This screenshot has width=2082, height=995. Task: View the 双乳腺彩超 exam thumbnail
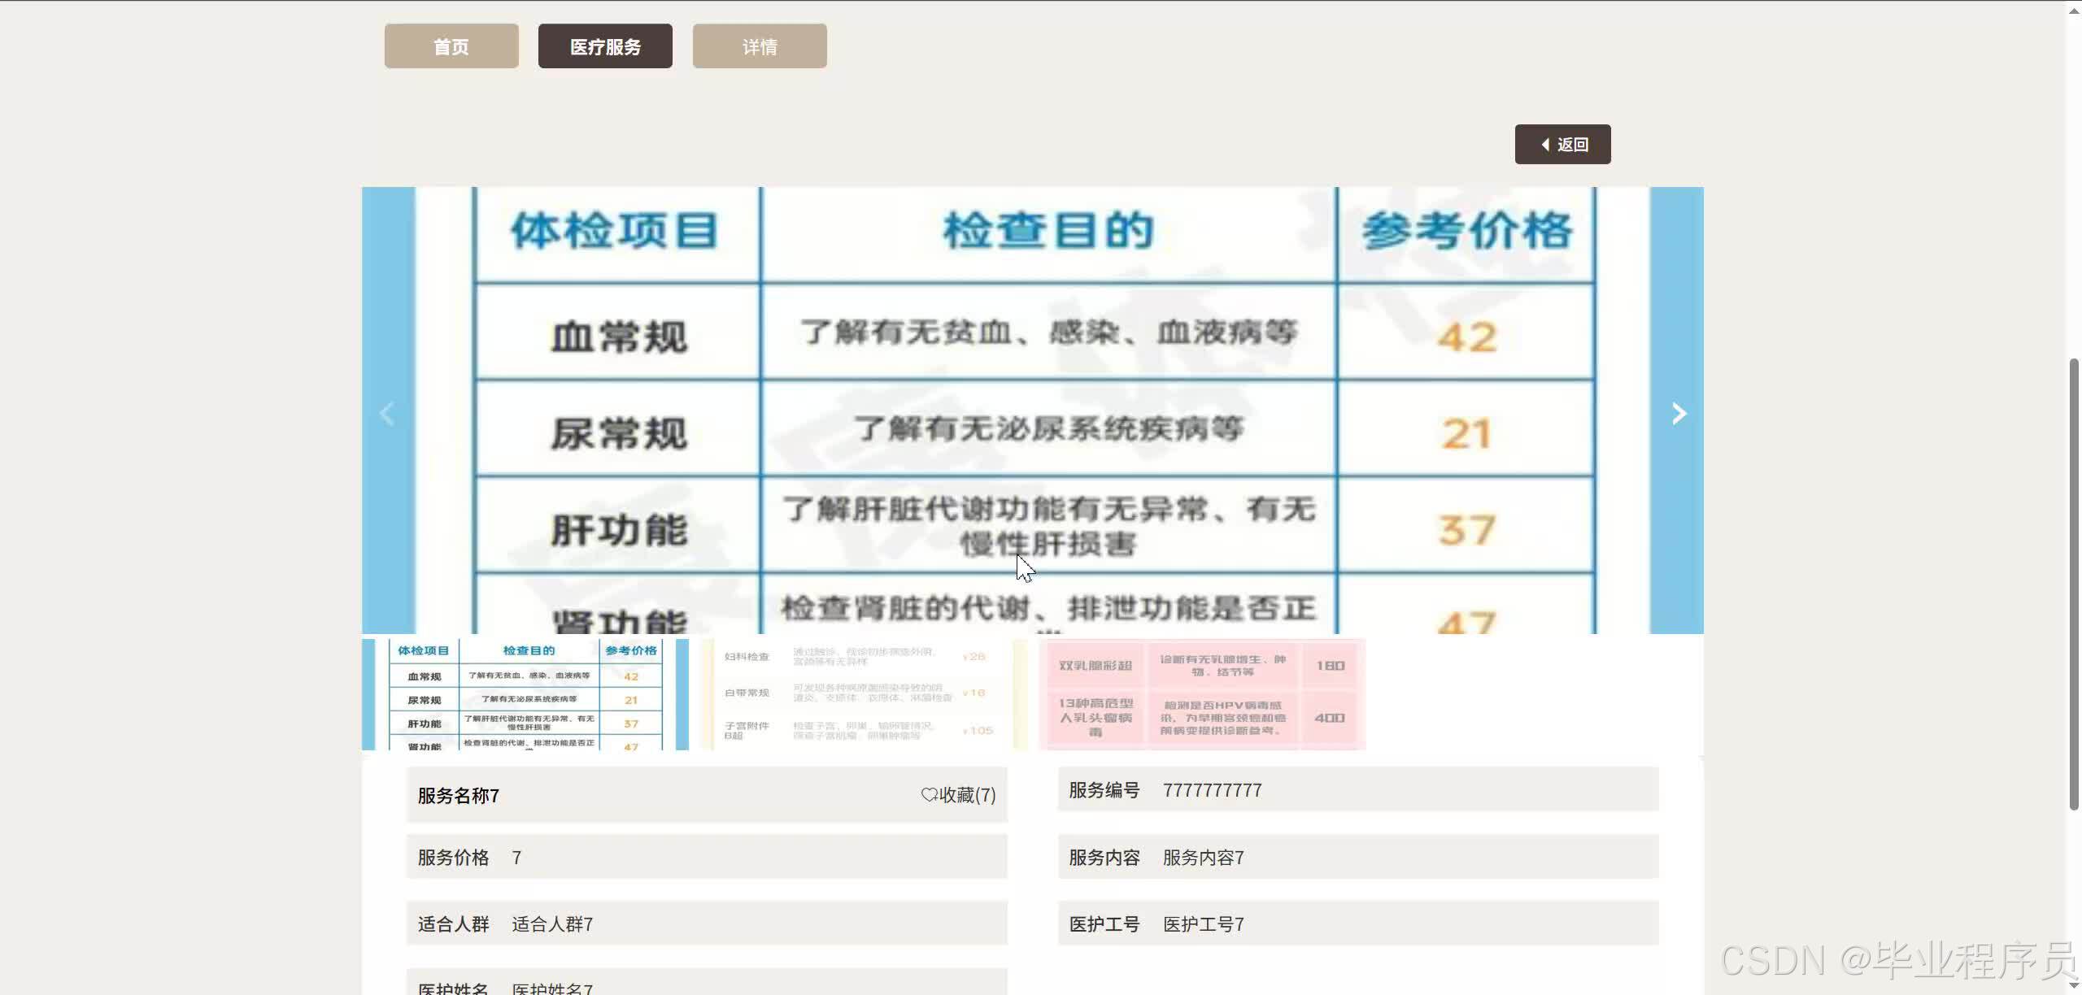[x=1200, y=695]
